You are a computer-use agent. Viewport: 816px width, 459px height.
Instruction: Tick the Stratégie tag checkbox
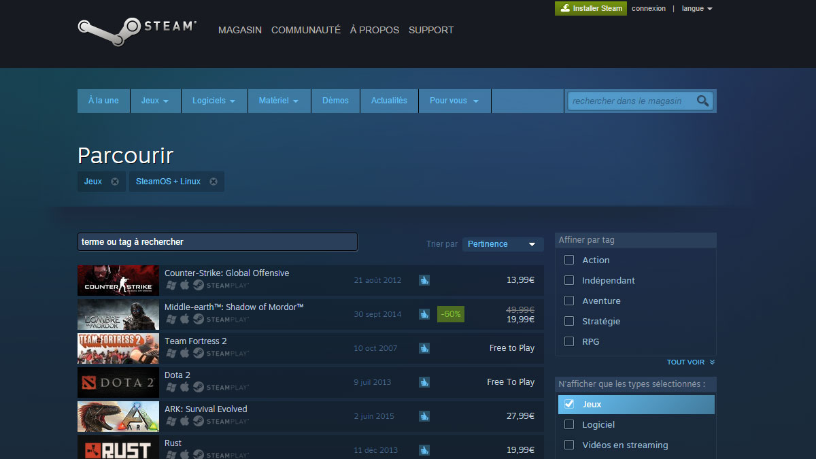click(x=569, y=321)
